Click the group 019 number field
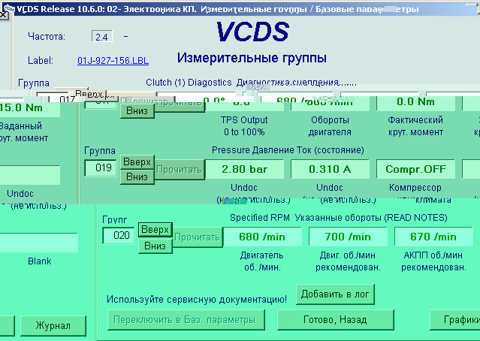This screenshot has height=341, width=480. [x=101, y=168]
